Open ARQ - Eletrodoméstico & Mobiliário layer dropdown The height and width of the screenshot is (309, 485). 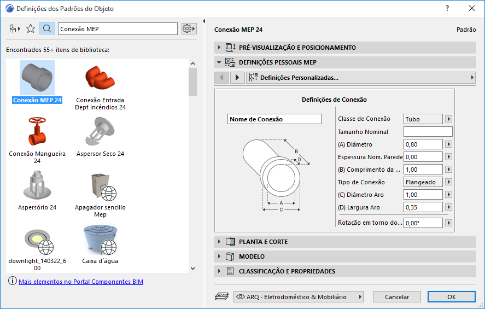point(298,296)
